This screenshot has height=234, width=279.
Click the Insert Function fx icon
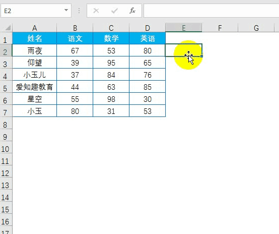(x=132, y=11)
